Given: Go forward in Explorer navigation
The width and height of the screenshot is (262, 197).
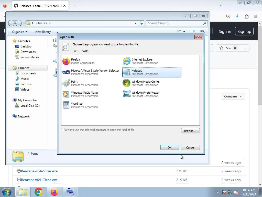Looking at the screenshot, I should 18,23.
